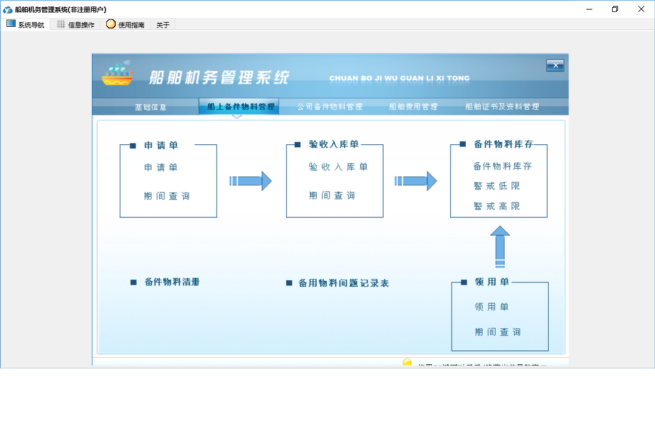Viewport: 655px width, 425px height.
Task: Open 备件物料清册
Action: pyautogui.click(x=172, y=282)
